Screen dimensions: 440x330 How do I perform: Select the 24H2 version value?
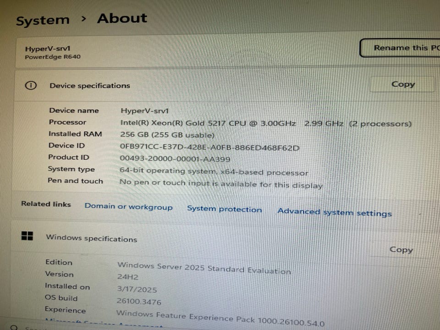[128, 277]
